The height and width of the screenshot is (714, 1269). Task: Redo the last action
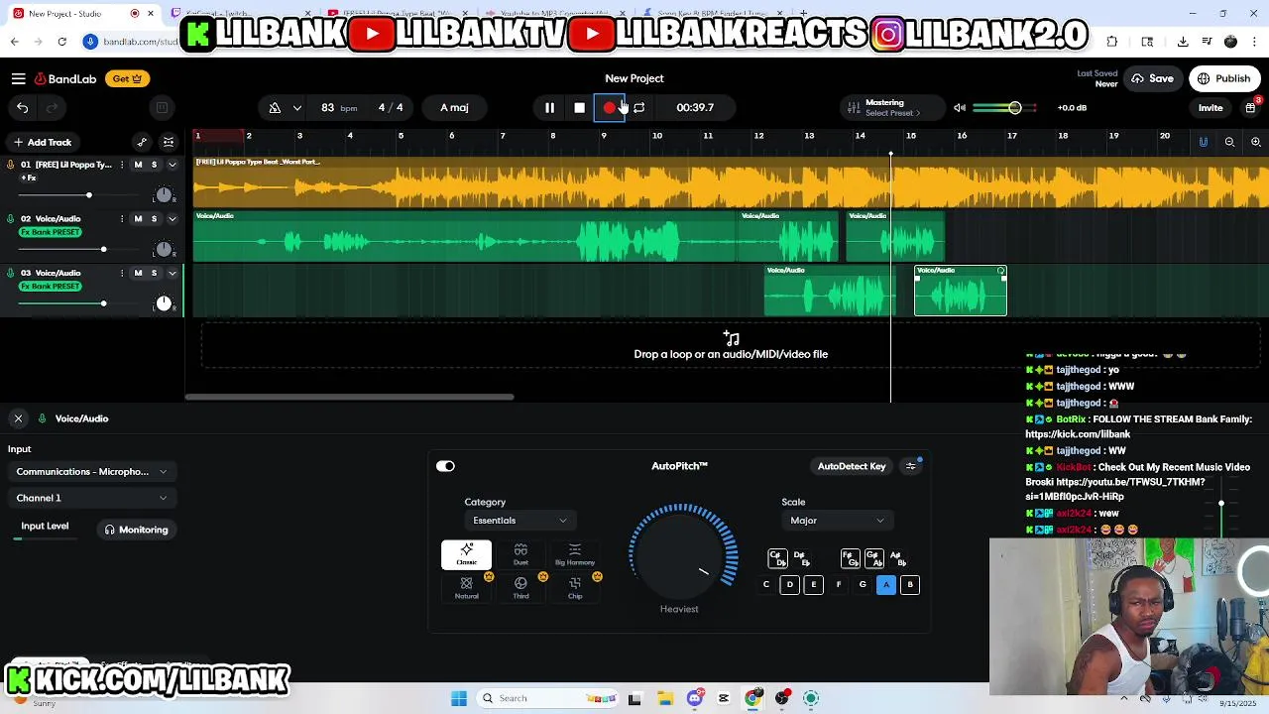52,107
